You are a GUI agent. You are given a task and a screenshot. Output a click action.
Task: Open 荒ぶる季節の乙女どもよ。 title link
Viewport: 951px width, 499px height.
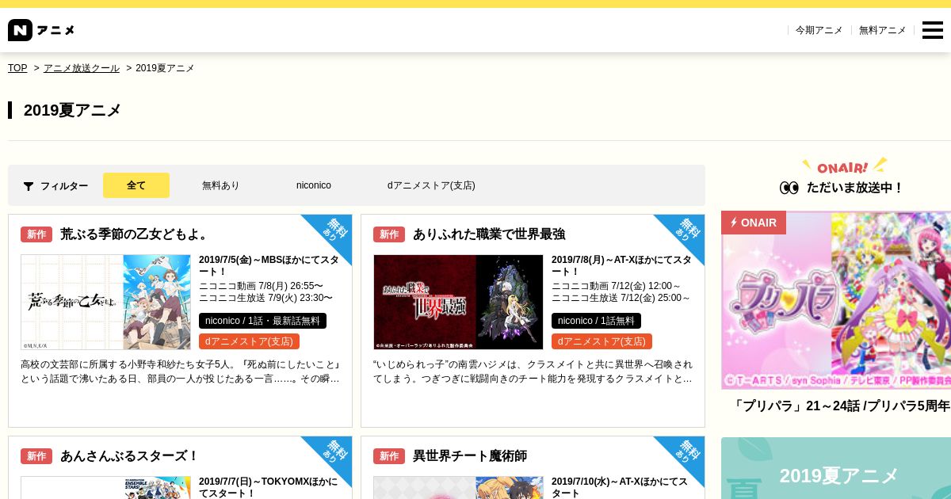tap(136, 234)
